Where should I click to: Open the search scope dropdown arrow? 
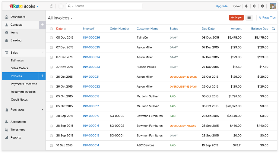[x=72, y=6]
